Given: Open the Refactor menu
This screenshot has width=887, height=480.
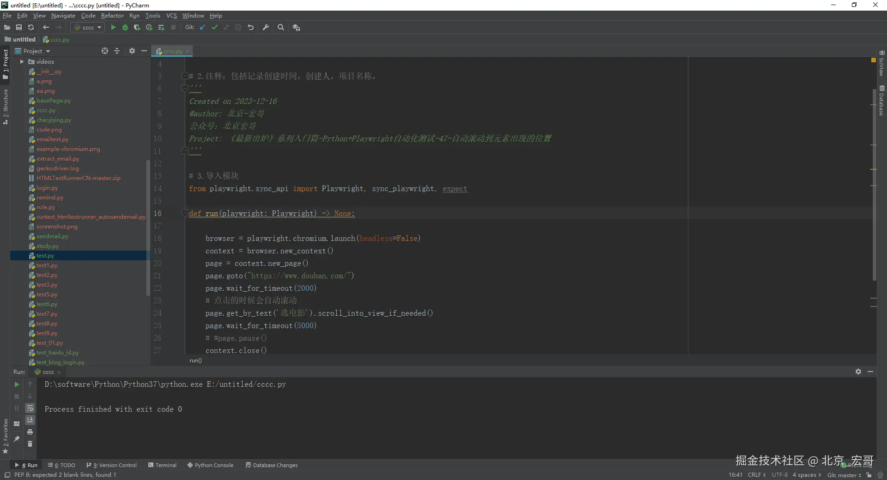Looking at the screenshot, I should pos(112,16).
